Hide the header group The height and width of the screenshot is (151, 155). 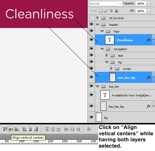92,24
